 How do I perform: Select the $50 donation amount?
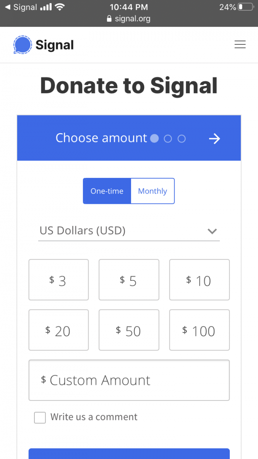(129, 330)
